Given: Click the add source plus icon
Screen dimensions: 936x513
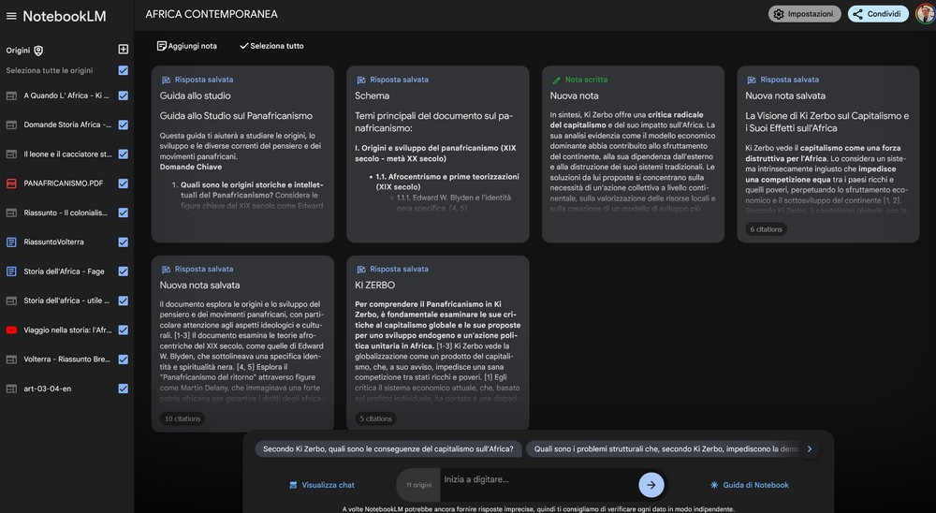Looking at the screenshot, I should 123,50.
